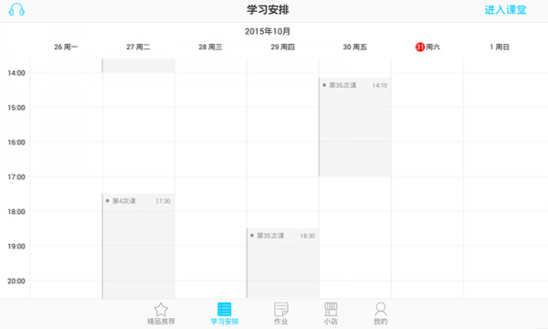
Task: Open the 小店 shop icon
Action: click(331, 310)
